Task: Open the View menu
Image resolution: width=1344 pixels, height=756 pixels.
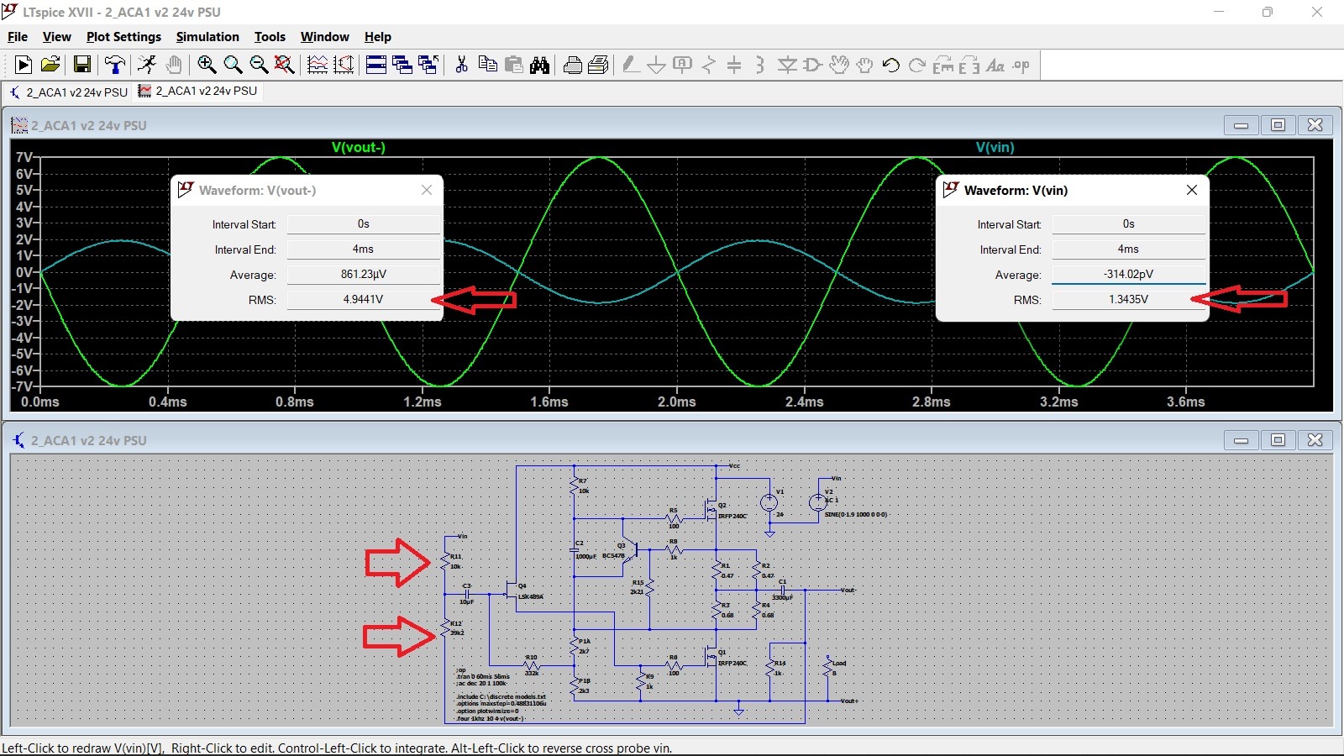Action: [x=57, y=37]
